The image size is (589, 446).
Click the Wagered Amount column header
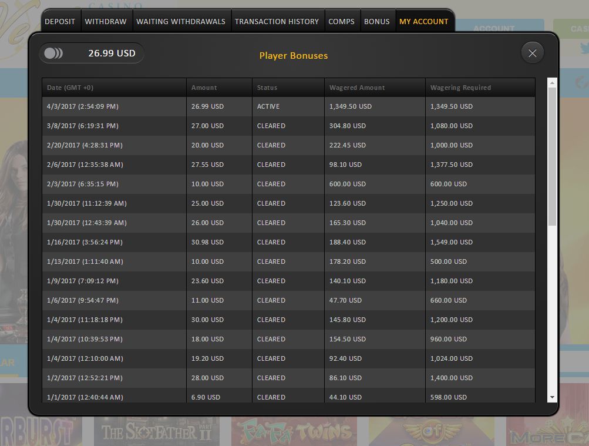click(x=375, y=88)
